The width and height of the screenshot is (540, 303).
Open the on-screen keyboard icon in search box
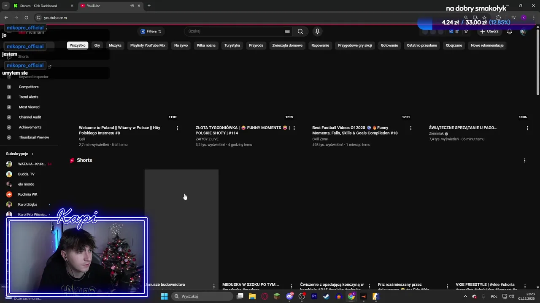point(287,31)
